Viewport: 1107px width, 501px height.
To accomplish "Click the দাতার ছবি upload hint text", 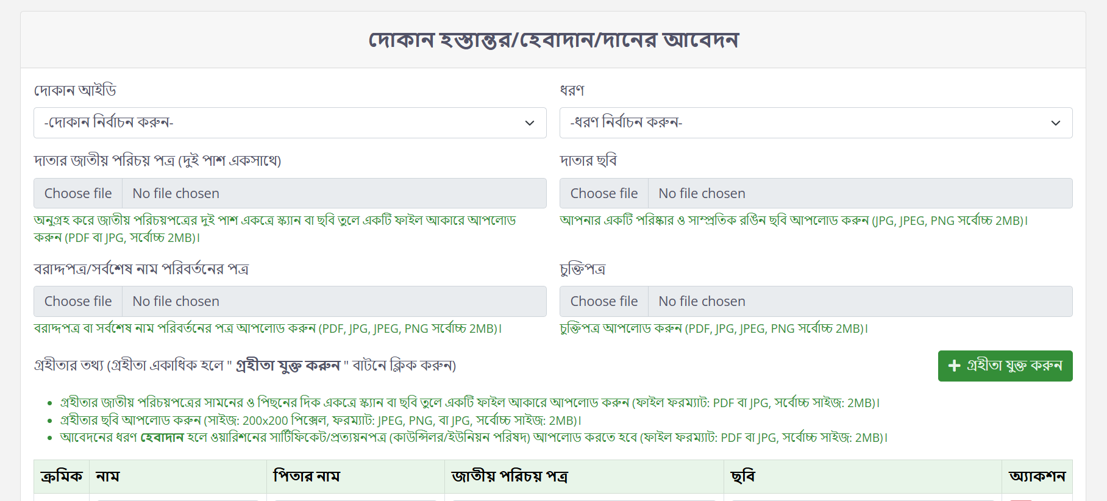I will pyautogui.click(x=794, y=221).
